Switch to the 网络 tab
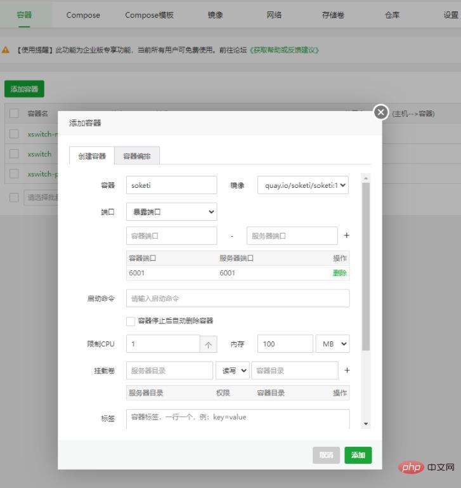 point(274,15)
